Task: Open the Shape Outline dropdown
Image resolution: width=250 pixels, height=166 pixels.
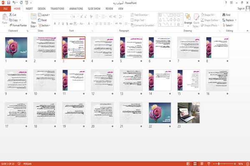Action: [x=210, y=20]
